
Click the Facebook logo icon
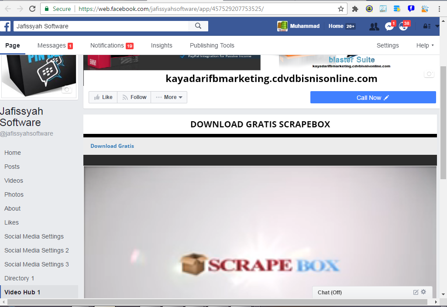coord(5,26)
